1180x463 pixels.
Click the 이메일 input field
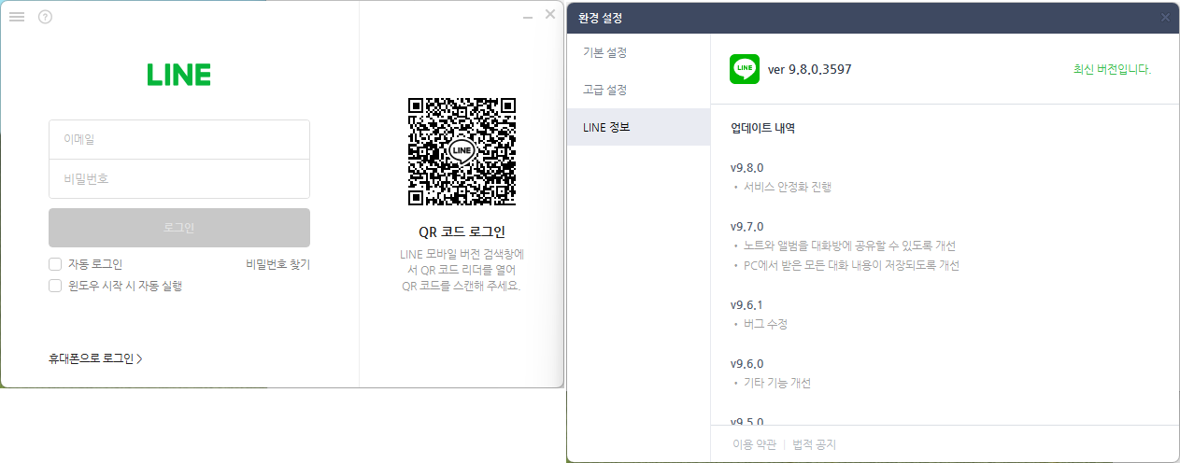coord(179,139)
